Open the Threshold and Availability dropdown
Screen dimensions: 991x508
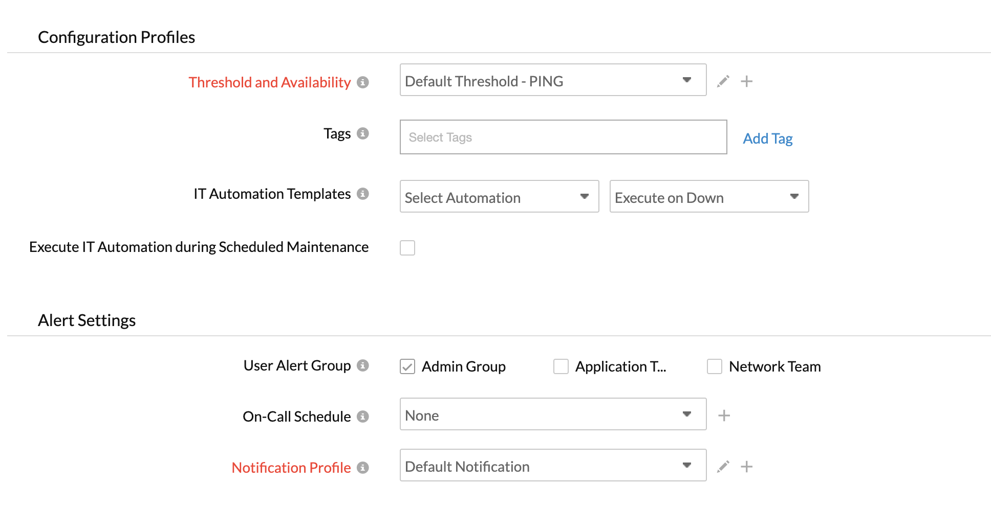(x=553, y=80)
